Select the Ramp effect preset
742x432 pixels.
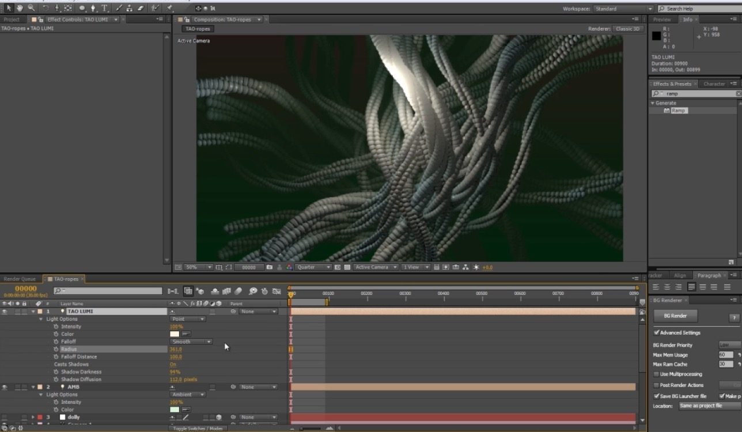point(679,110)
